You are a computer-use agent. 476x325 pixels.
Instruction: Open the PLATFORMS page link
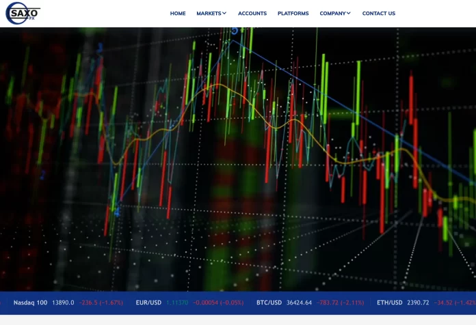[293, 14]
